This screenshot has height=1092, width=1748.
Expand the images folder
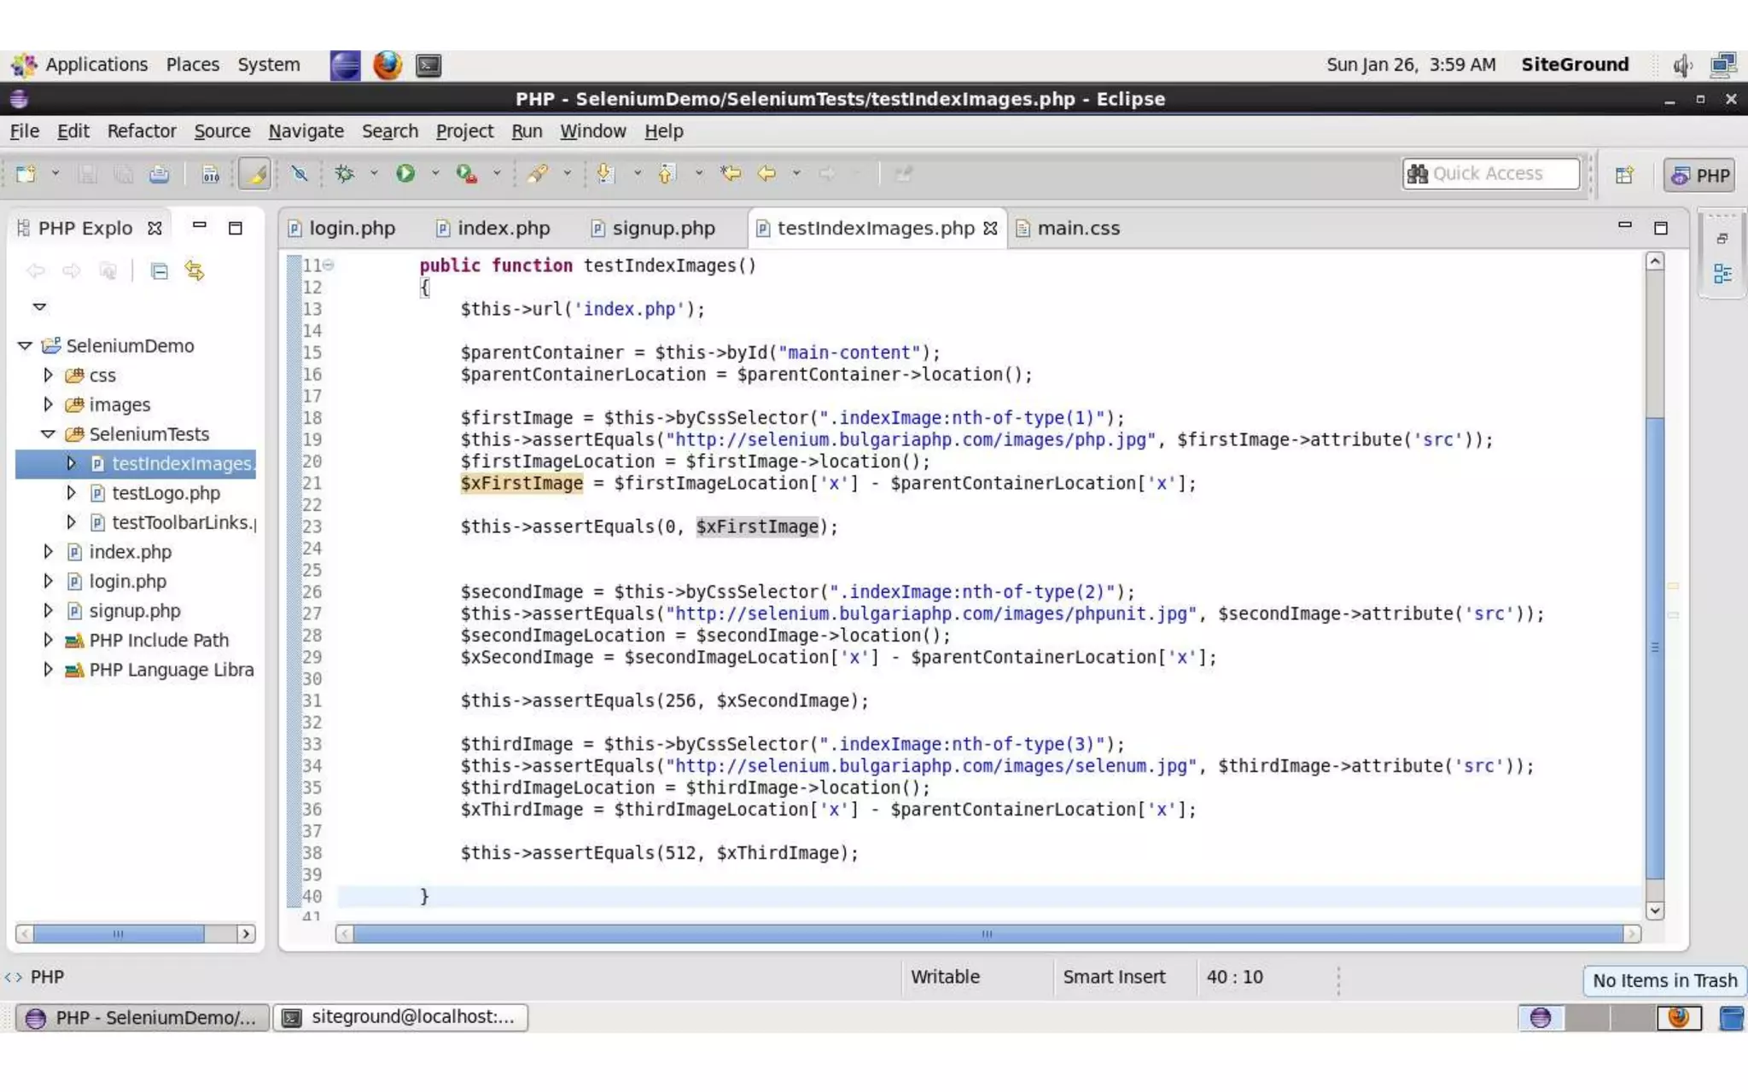coord(48,404)
